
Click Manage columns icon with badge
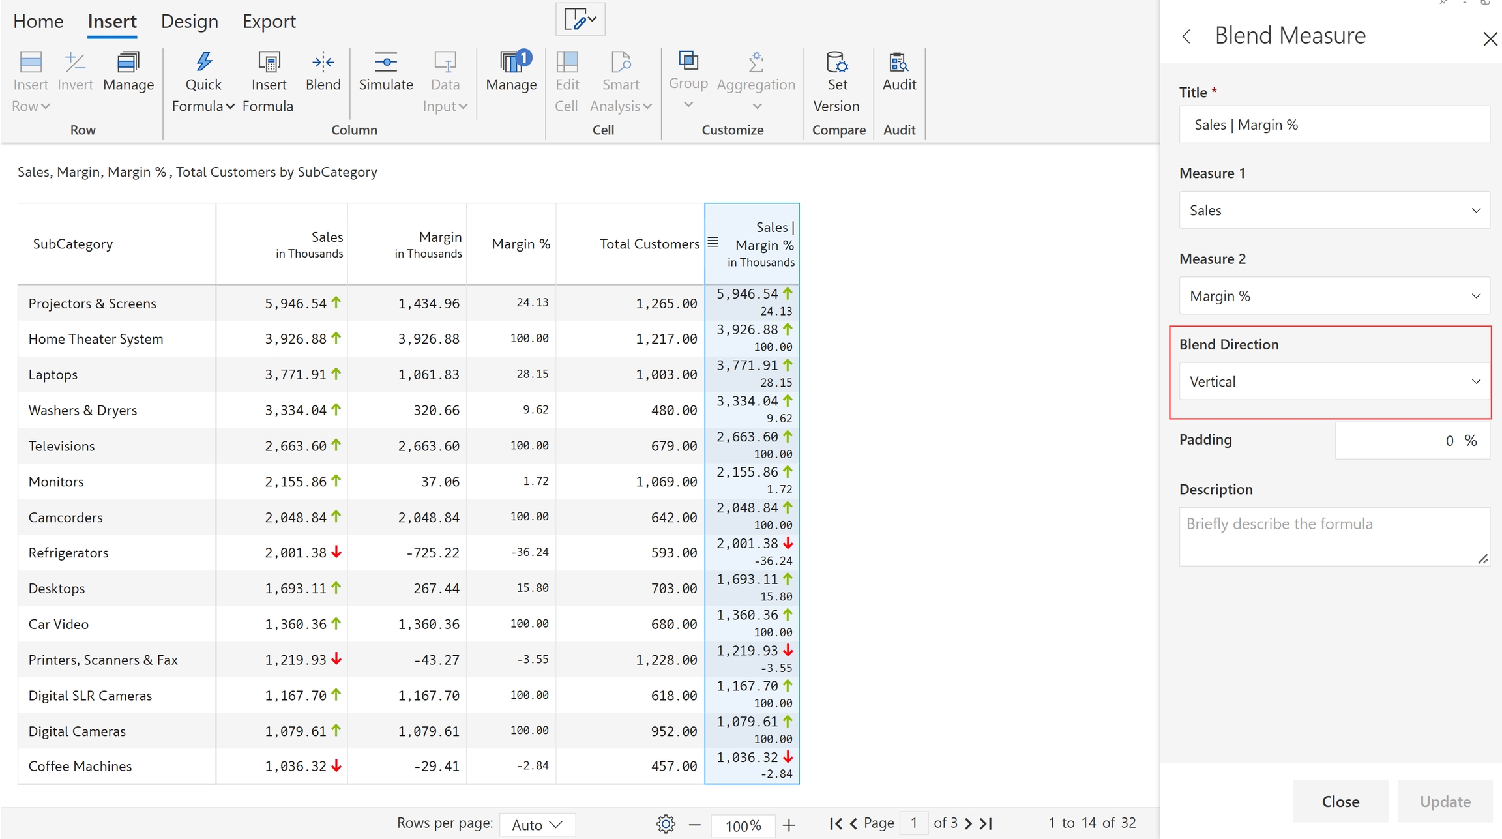click(512, 63)
